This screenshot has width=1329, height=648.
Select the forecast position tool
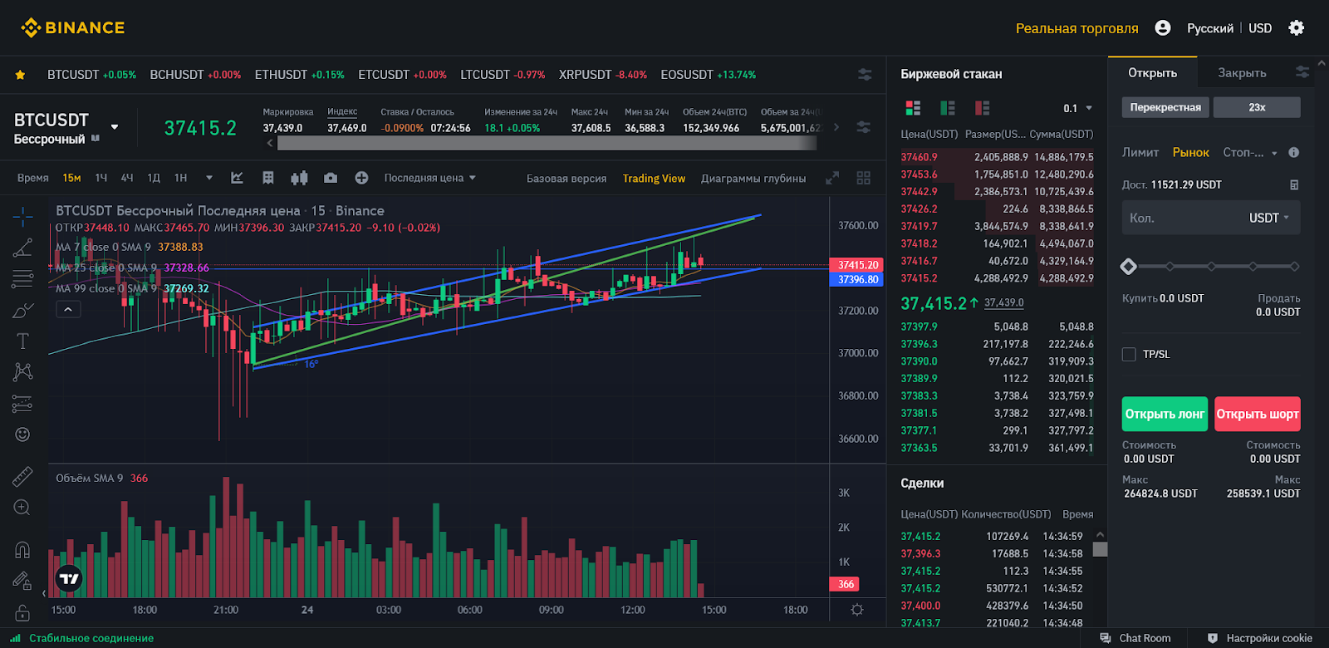click(x=22, y=404)
